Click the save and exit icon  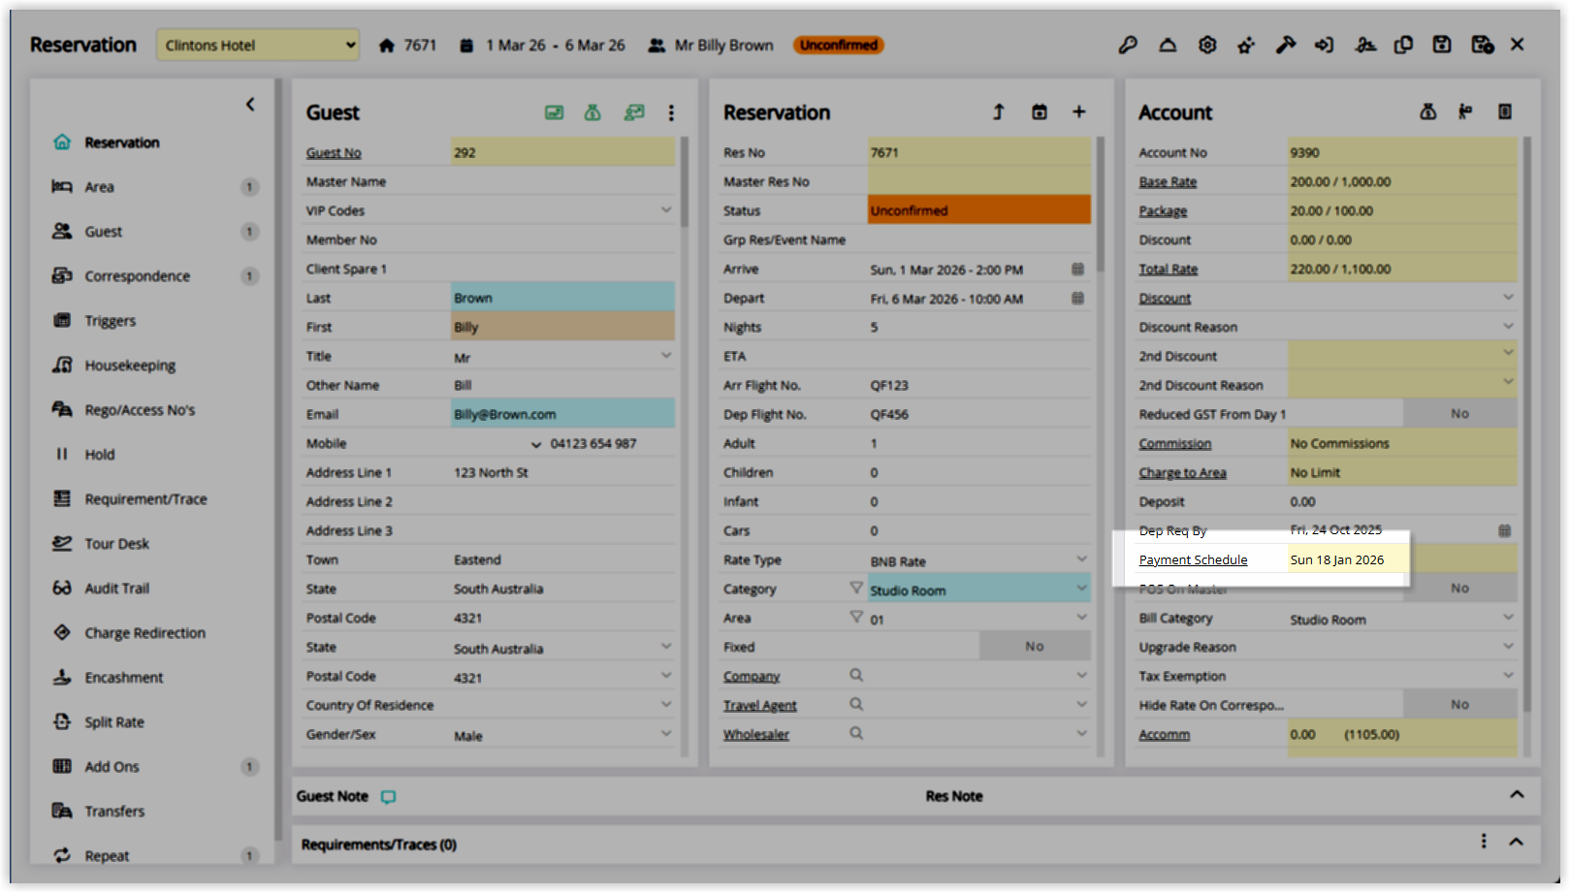[1482, 45]
